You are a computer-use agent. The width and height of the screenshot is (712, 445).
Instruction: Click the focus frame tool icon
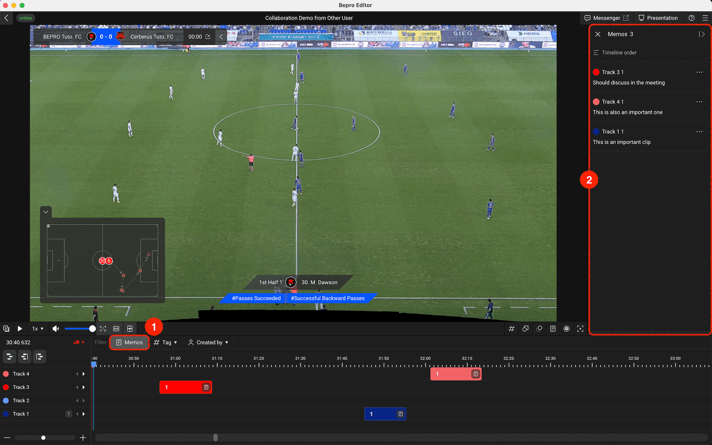[580, 329]
